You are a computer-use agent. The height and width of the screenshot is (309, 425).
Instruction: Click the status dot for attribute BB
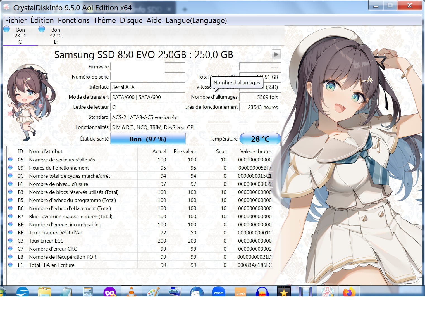tap(10, 224)
